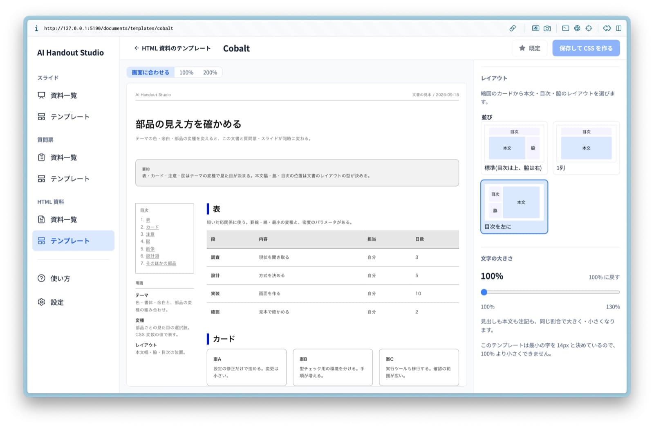The height and width of the screenshot is (428, 654).
Task: Click the 注意 link in the 目次
Action: [x=150, y=234]
